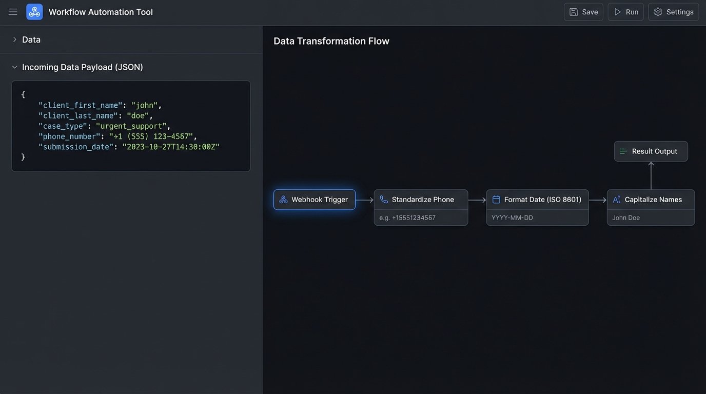Image resolution: width=706 pixels, height=394 pixels.
Task: Click the Incoming Data Payload (JSON) header
Action: pos(83,67)
